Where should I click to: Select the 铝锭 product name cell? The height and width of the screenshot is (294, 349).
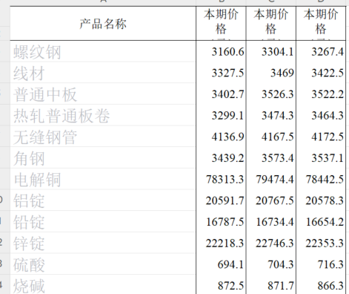click(103, 200)
